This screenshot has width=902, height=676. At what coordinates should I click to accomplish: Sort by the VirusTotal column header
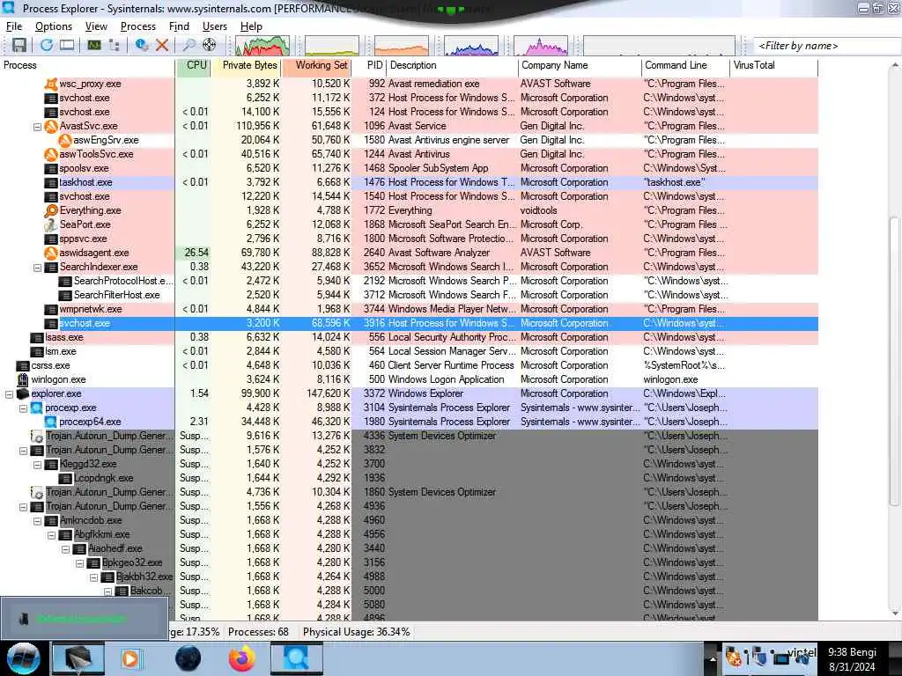[x=773, y=65]
